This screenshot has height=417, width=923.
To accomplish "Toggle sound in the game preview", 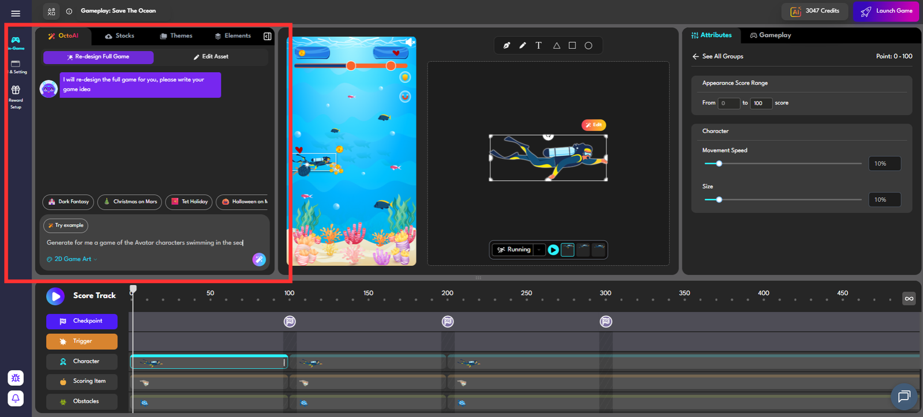I will [410, 42].
